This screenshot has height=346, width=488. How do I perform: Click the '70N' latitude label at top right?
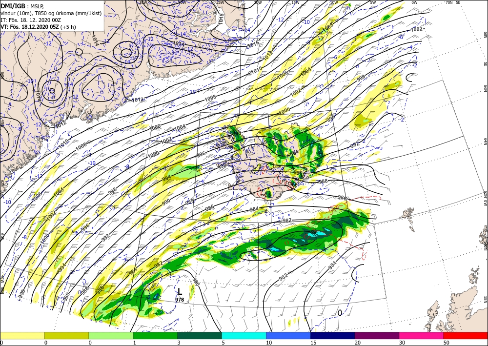449,2
